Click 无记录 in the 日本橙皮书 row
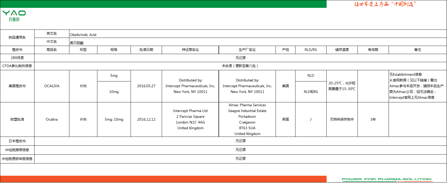 click(241, 141)
